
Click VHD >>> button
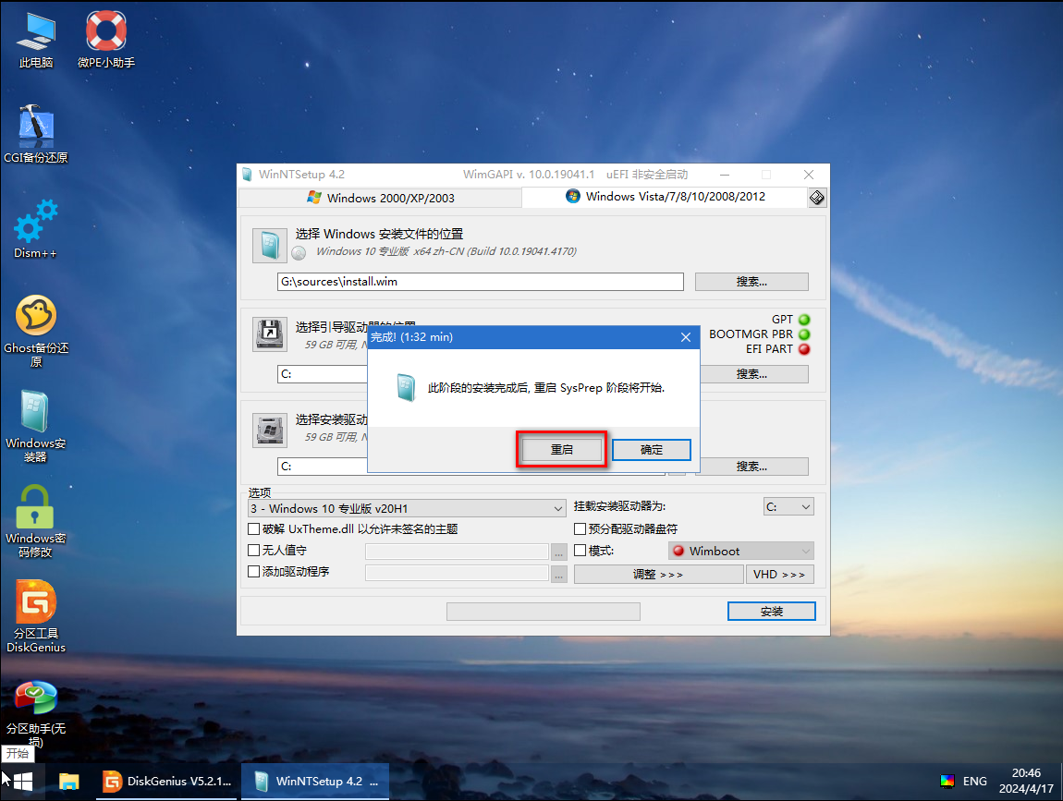click(x=779, y=575)
